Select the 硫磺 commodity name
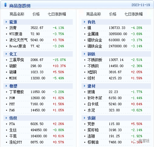Image resolution: width=154 pixels, height=147 pixels. [13, 72]
